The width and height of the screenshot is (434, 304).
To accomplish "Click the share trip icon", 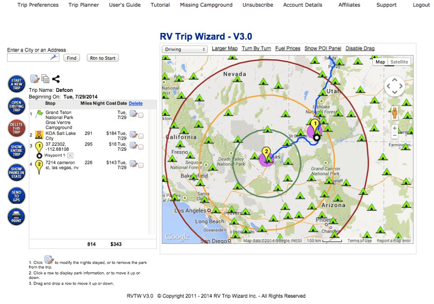I will (56, 79).
